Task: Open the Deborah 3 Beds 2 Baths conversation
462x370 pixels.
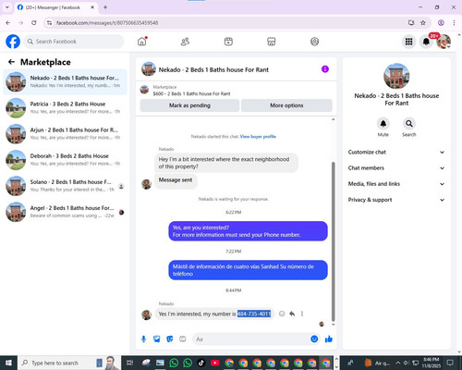Action: click(x=65, y=160)
